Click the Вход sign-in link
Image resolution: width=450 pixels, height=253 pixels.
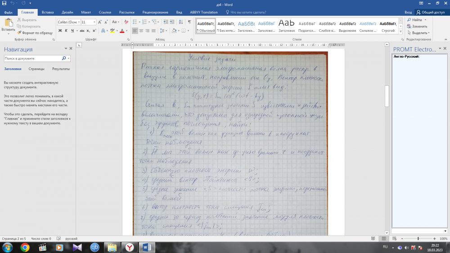(408, 13)
